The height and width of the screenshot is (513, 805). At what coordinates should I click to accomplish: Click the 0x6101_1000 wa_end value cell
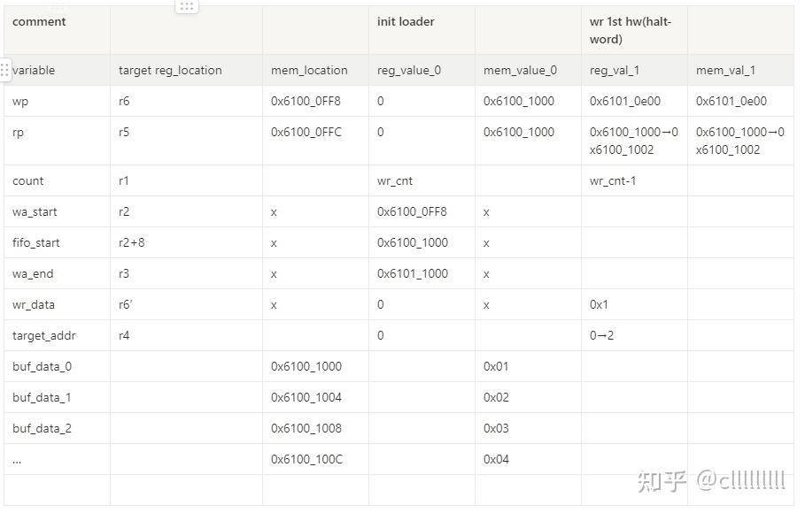click(x=422, y=273)
